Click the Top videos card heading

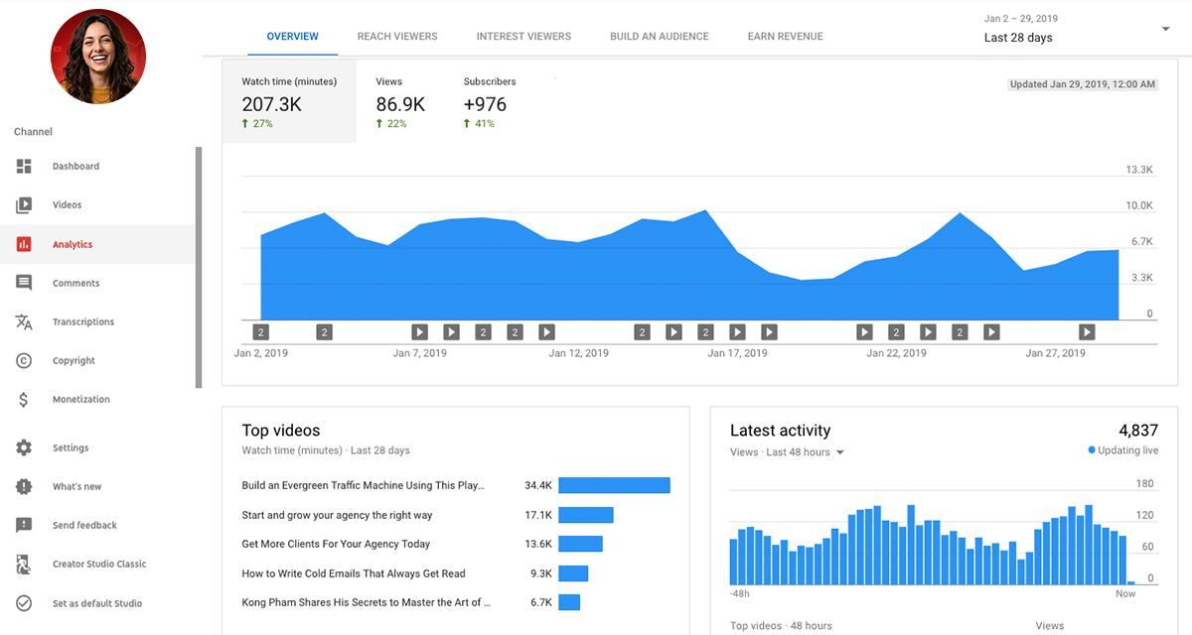click(281, 431)
